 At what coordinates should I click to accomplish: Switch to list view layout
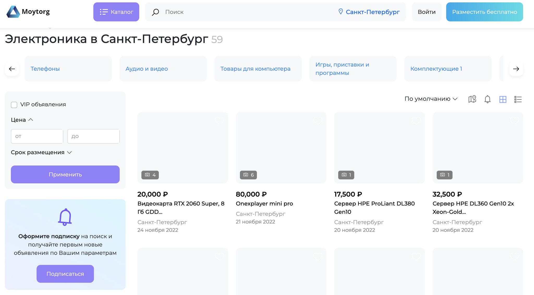tap(518, 99)
